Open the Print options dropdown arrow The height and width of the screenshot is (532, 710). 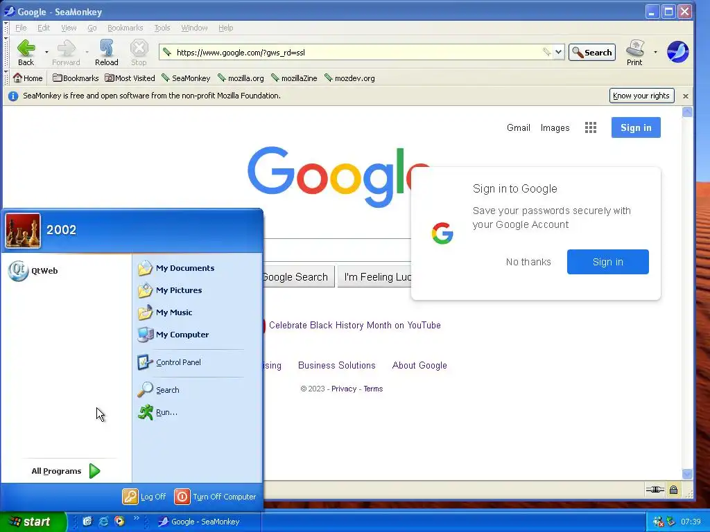click(655, 52)
